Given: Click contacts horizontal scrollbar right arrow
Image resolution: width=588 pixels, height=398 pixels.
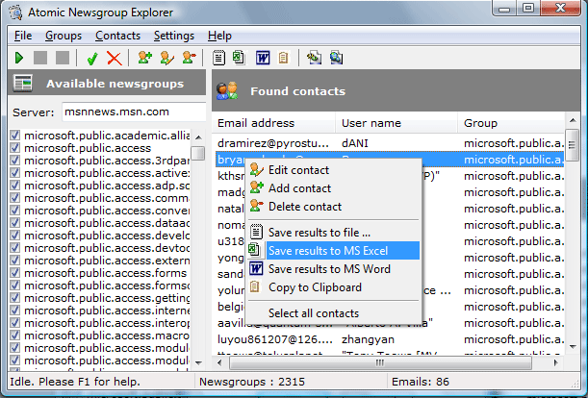Looking at the screenshot, I should [x=555, y=362].
